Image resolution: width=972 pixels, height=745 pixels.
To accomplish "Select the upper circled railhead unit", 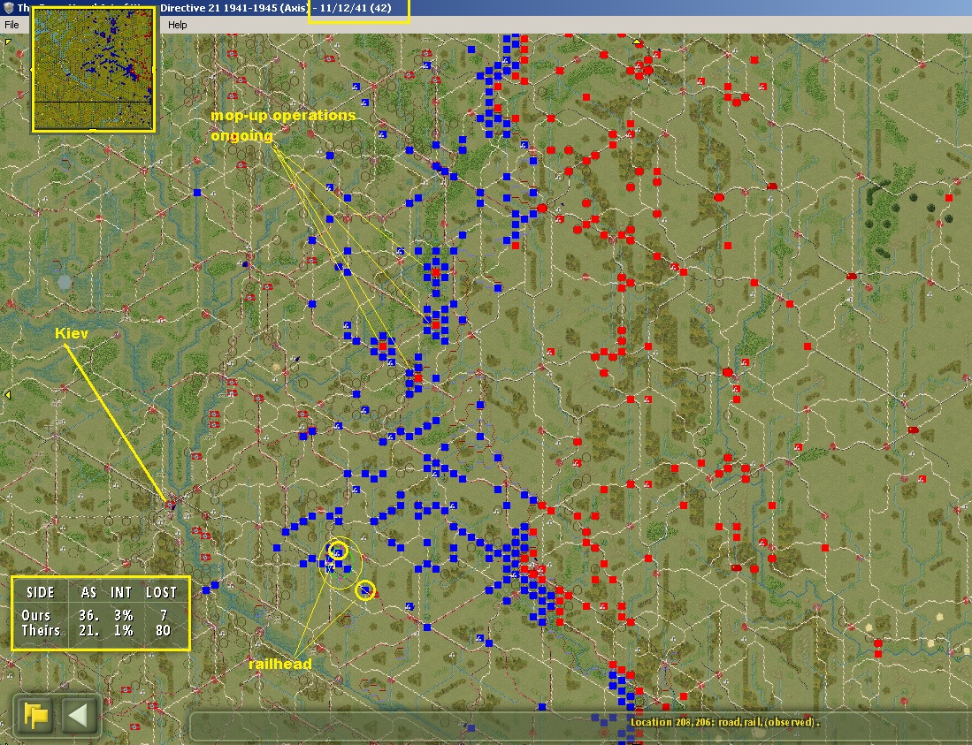I will tap(338, 551).
